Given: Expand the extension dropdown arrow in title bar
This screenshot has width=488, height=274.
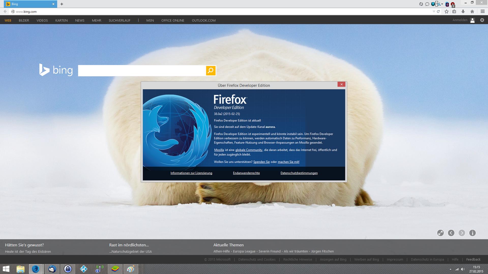Looking at the screenshot, I should pos(442,4).
